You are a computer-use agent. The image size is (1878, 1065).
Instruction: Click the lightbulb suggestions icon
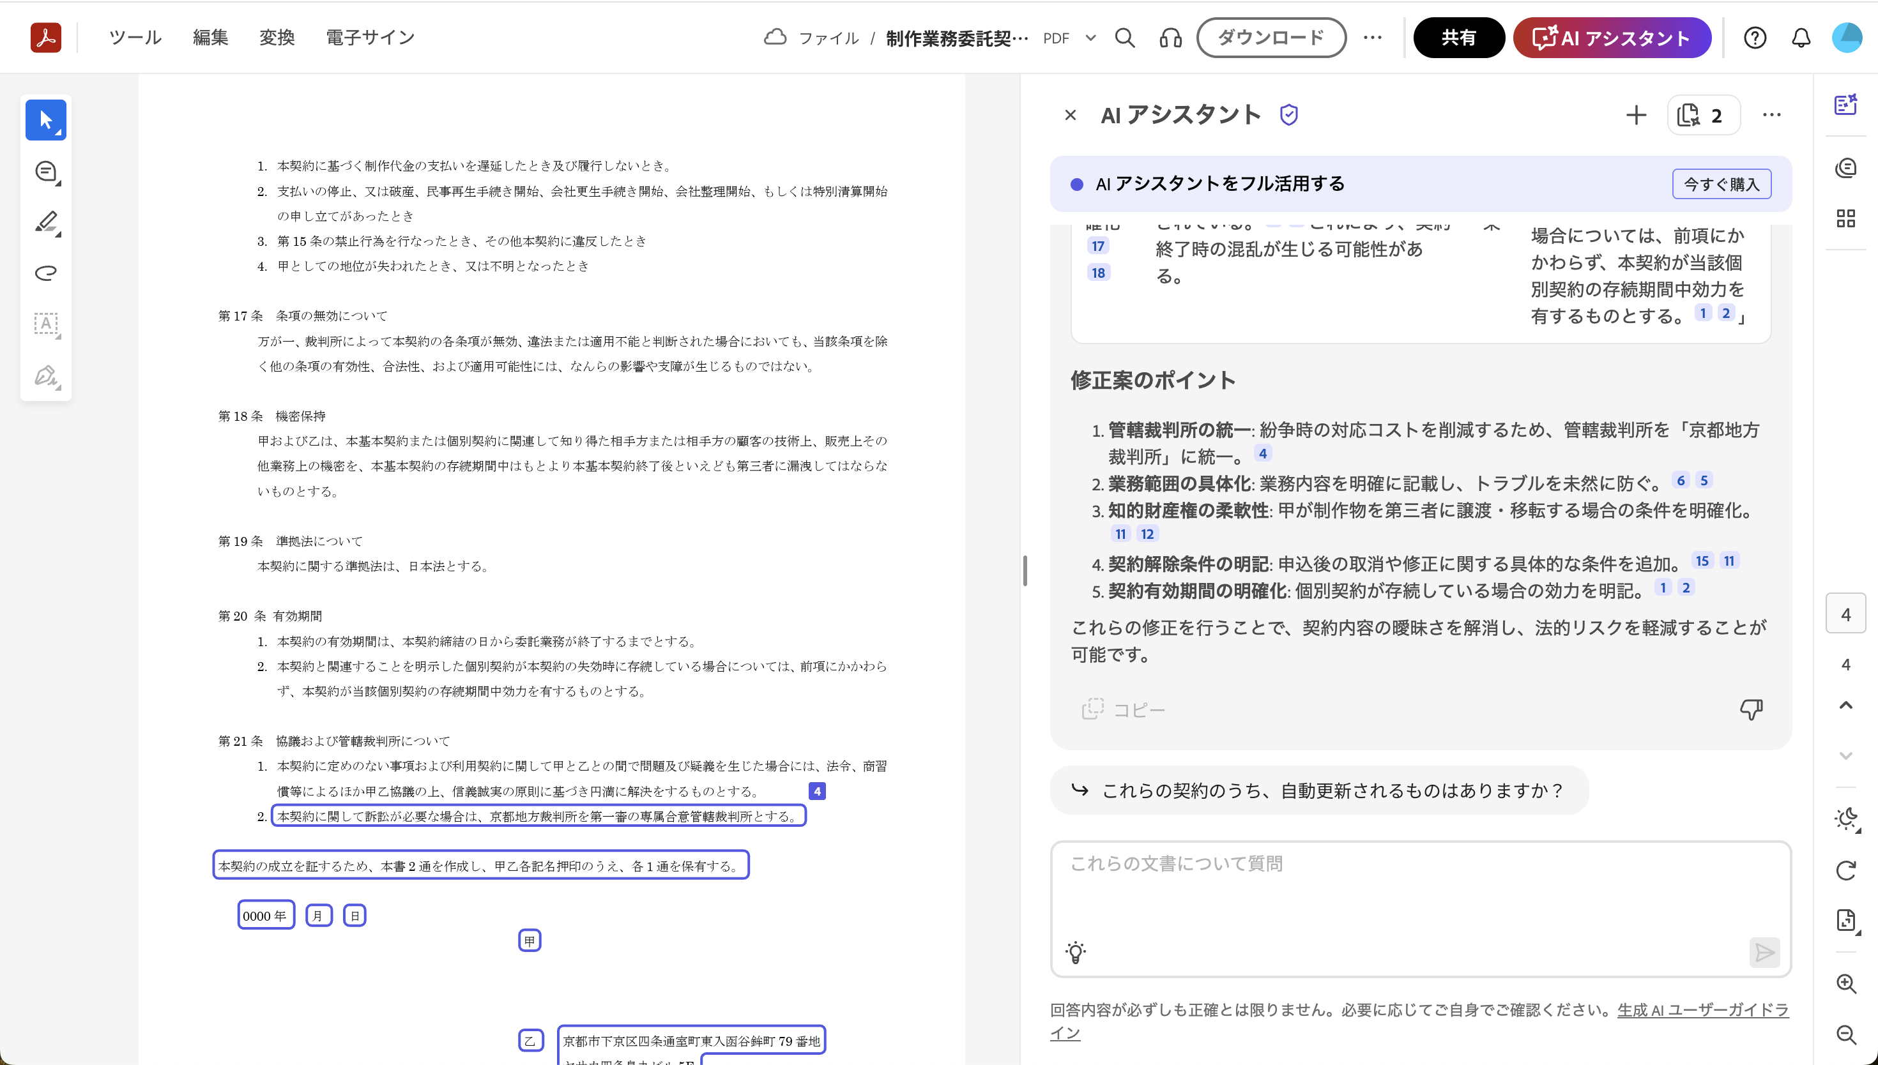(1076, 951)
